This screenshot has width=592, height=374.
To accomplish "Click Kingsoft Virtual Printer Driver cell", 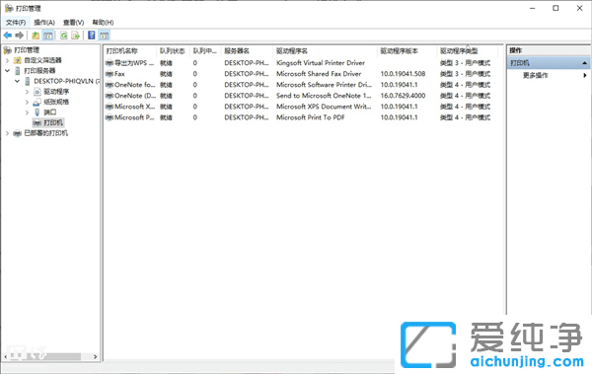I will pyautogui.click(x=321, y=63).
